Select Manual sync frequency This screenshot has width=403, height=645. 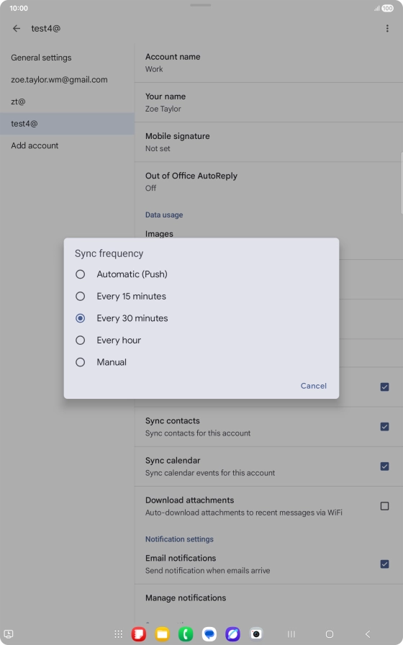(x=201, y=362)
